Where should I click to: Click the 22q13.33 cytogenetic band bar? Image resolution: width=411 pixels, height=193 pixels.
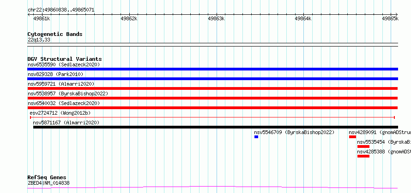pos(212,45)
